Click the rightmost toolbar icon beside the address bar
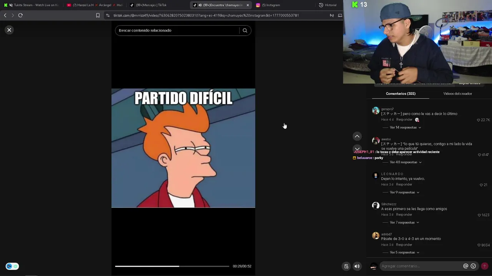 tap(340, 15)
